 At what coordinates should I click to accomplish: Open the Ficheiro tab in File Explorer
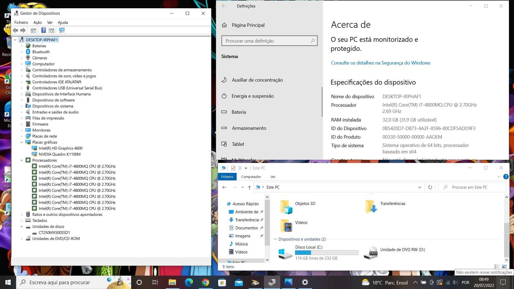pyautogui.click(x=227, y=177)
